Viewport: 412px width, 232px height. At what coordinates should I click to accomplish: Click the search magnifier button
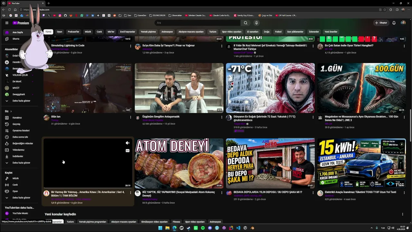246,23
